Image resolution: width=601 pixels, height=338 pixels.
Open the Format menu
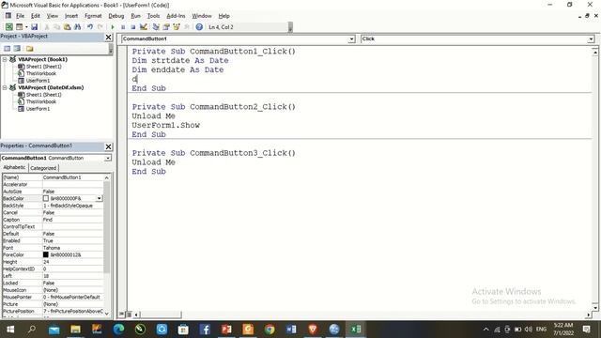(93, 16)
